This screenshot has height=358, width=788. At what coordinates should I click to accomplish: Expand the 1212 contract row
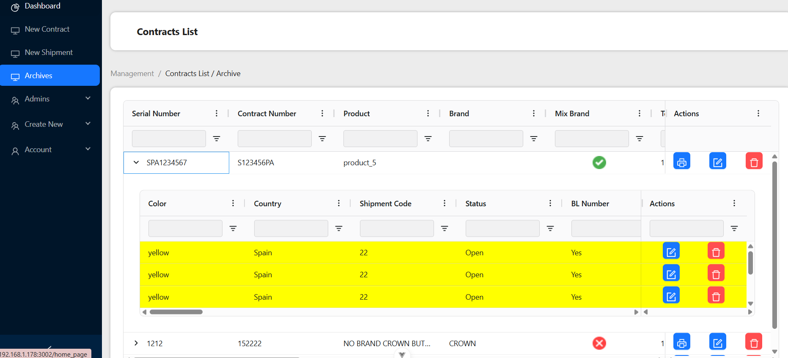[136, 343]
